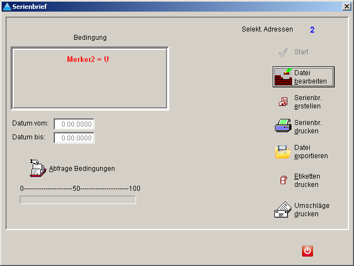The width and height of the screenshot is (354, 266).
Task: Click the 0-50-100 scale text
Action: [80, 189]
